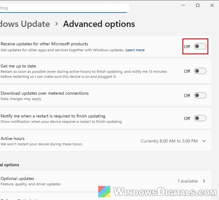
Task: Click the 1 available text
Action: point(188,181)
